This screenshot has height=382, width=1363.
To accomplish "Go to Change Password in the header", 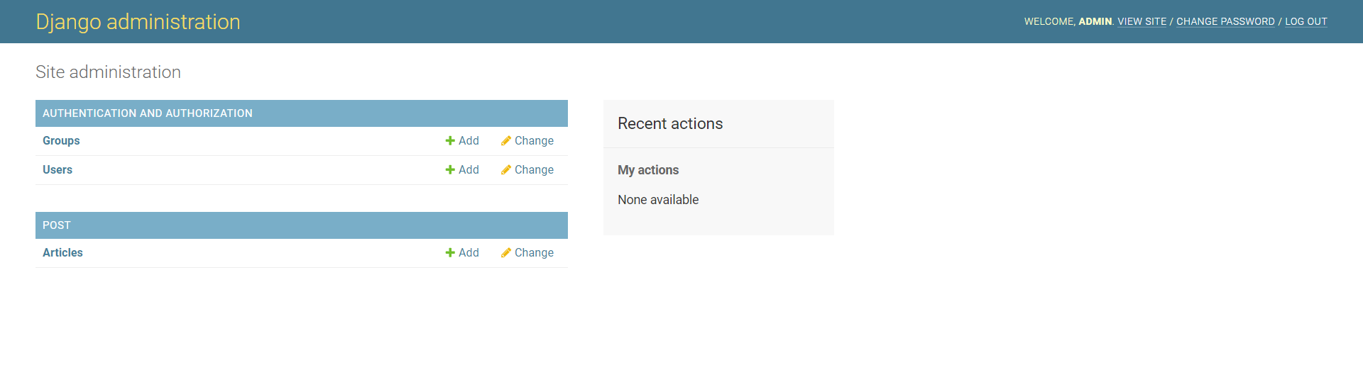I will coord(1225,22).
